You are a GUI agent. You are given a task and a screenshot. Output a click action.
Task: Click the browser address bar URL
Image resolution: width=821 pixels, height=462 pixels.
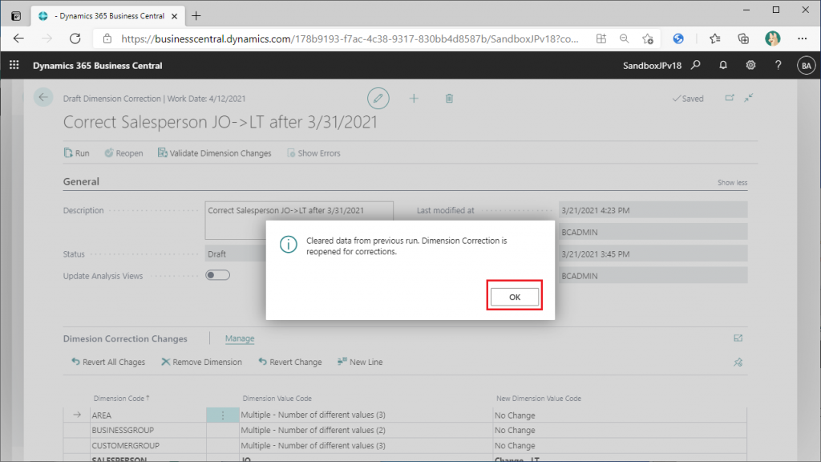tap(350, 38)
